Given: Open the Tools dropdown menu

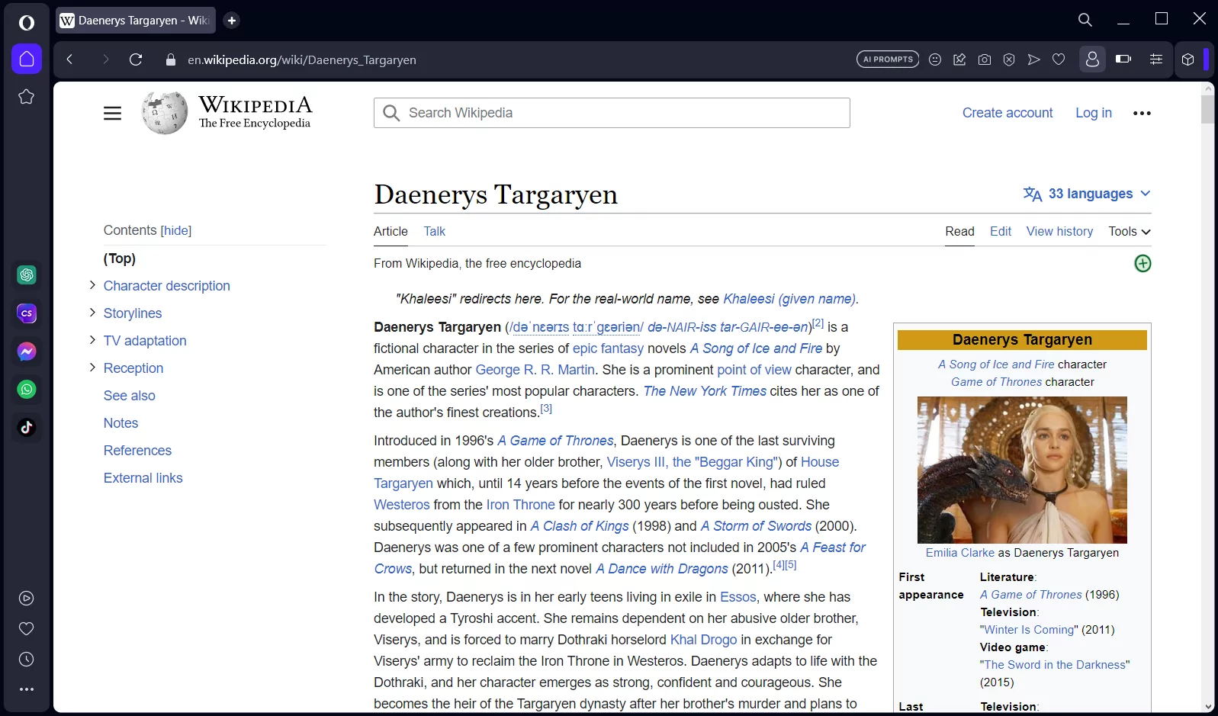Looking at the screenshot, I should pyautogui.click(x=1130, y=232).
